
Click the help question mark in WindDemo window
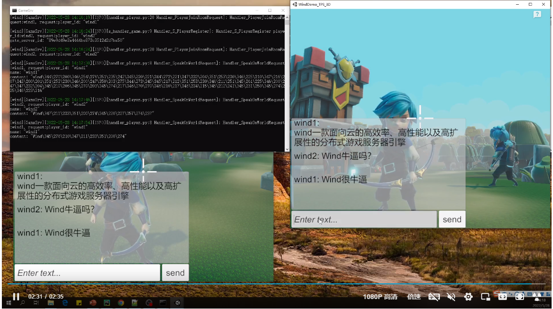537,14
